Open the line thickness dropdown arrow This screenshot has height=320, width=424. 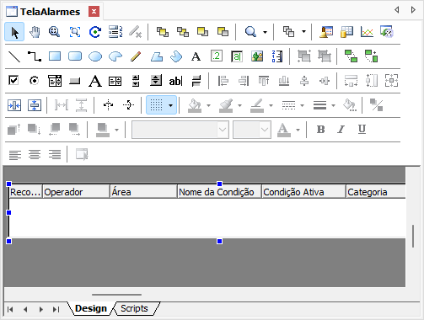tap(333, 105)
